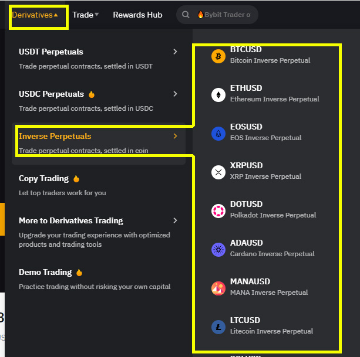
Task: Click the Bybit Trader search field
Action: [217, 15]
